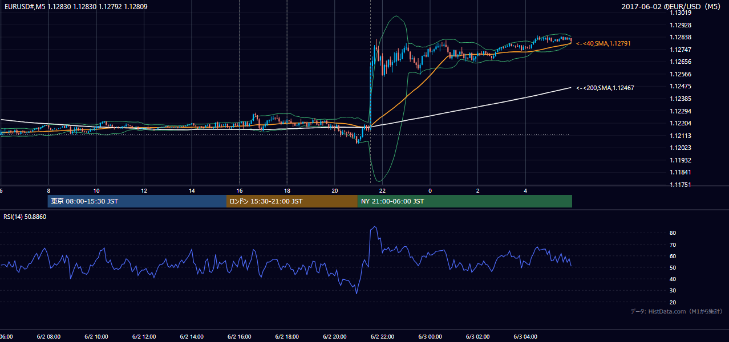Click price scale value 1.13019
This screenshot has height=342, width=729.
680,13
